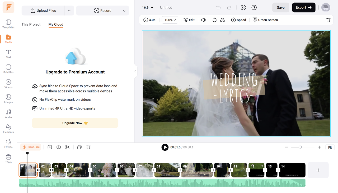The width and height of the screenshot is (338, 193).
Task: Split the clip with the split icon
Action: pos(59,147)
